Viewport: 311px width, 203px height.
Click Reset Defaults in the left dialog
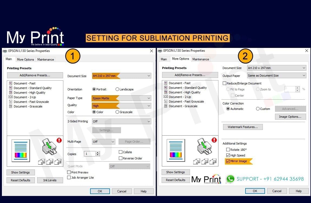pyautogui.click(x=21, y=180)
